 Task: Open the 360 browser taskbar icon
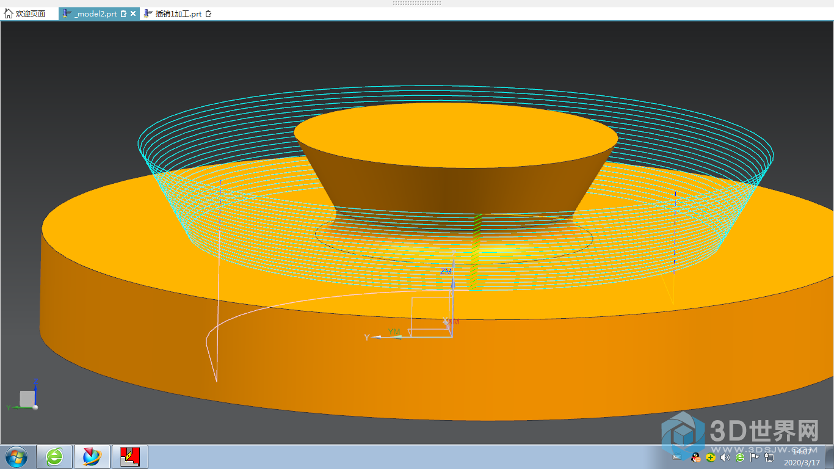(x=55, y=456)
